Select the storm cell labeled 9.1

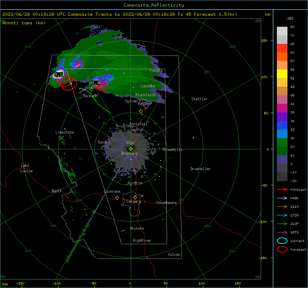point(59,75)
